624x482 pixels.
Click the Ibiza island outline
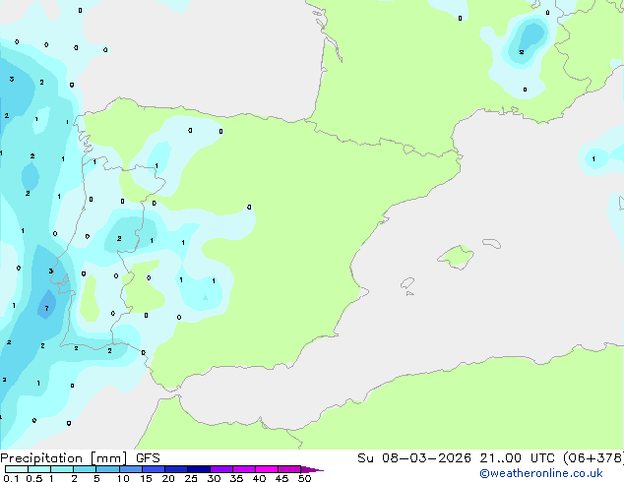click(407, 283)
